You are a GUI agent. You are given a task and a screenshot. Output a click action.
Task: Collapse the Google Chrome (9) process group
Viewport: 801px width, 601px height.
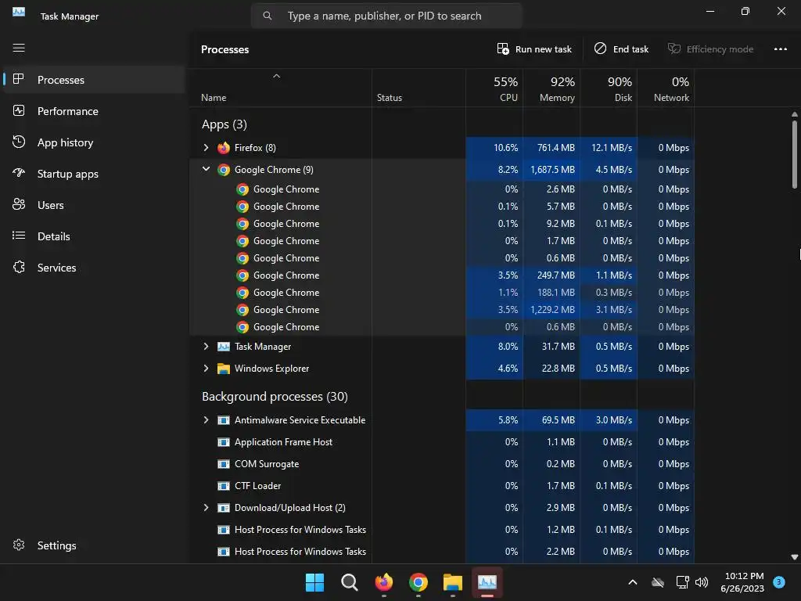(x=206, y=169)
